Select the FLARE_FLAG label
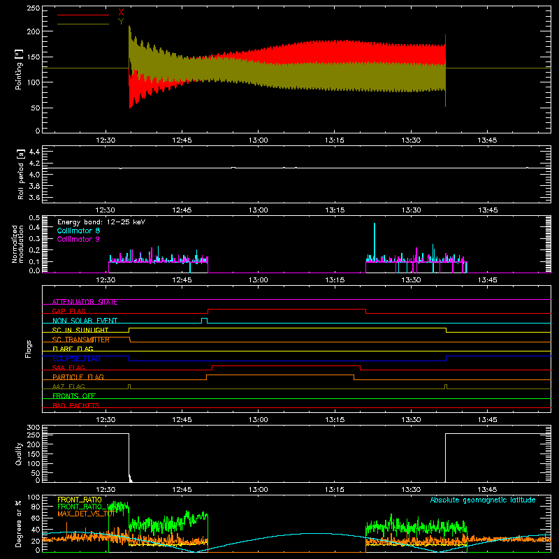Image resolution: width=559 pixels, height=559 pixels. 73,349
